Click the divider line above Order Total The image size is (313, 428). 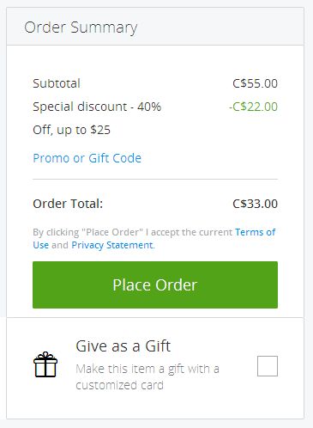(155, 179)
